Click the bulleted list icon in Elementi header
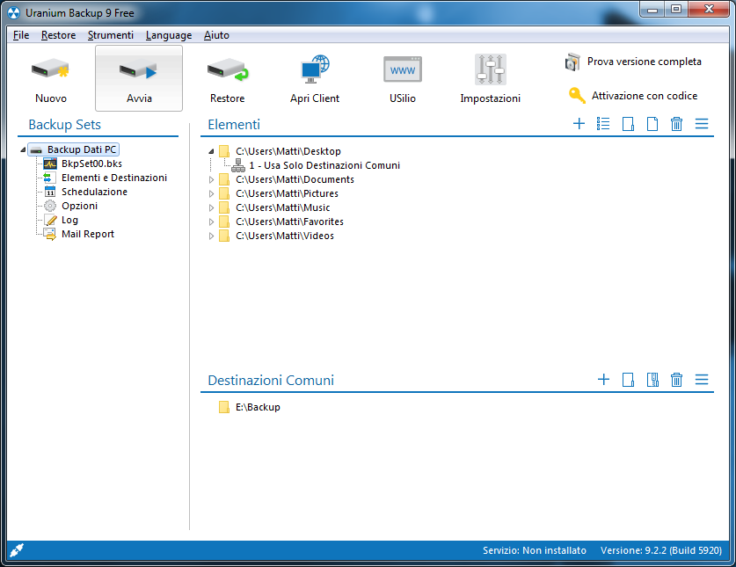 point(603,124)
